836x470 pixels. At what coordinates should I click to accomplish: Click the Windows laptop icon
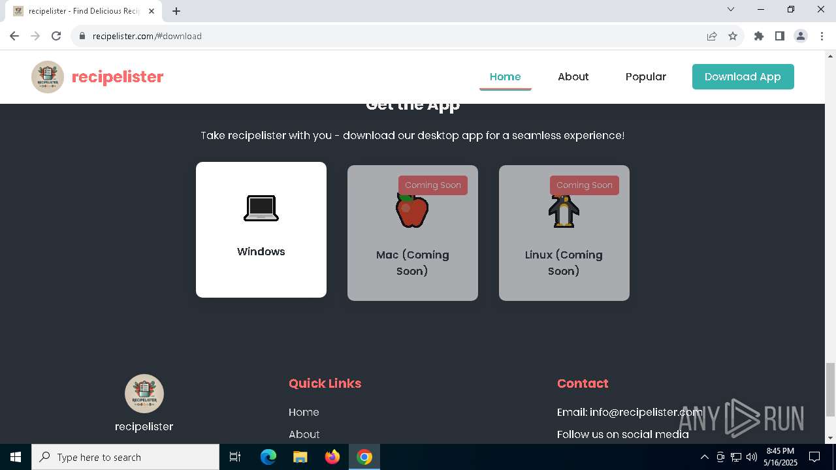pyautogui.click(x=261, y=208)
